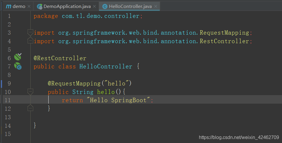Viewport: 282px width, 143px height.
Task: Collapse the hello() method at line 10
Action: click(30, 92)
